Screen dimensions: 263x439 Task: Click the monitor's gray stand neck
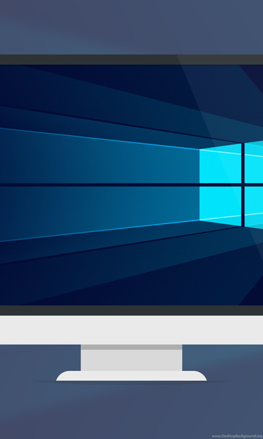[x=131, y=361]
